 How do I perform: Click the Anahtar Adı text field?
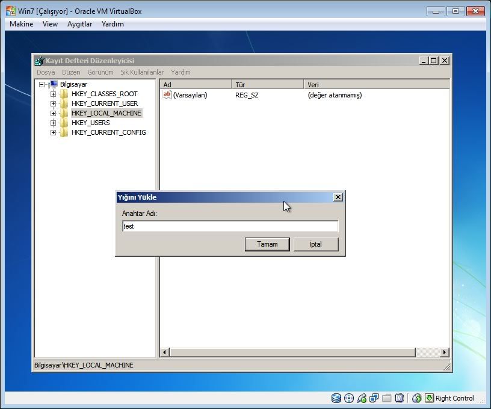click(229, 226)
